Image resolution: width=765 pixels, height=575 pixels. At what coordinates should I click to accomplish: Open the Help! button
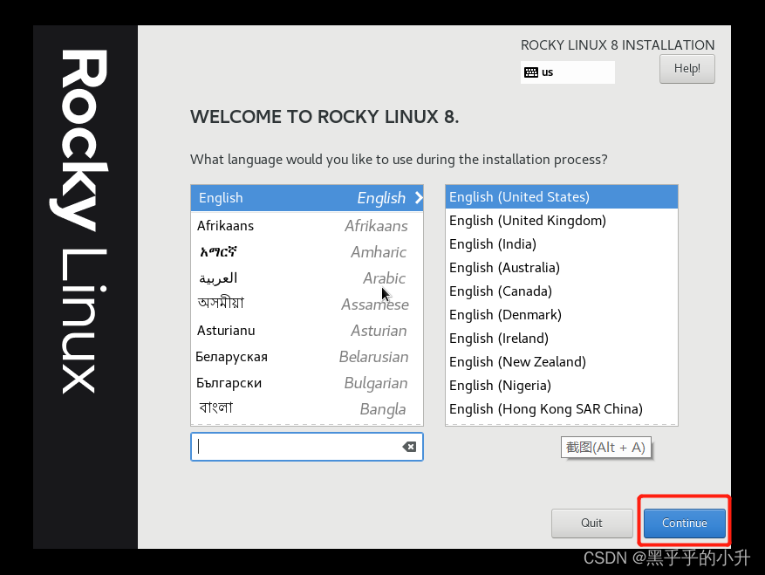pos(687,69)
